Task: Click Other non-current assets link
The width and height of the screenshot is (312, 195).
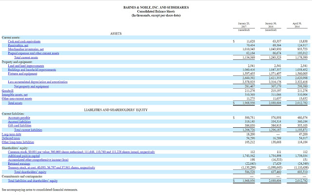Action: pyautogui.click(x=17, y=98)
